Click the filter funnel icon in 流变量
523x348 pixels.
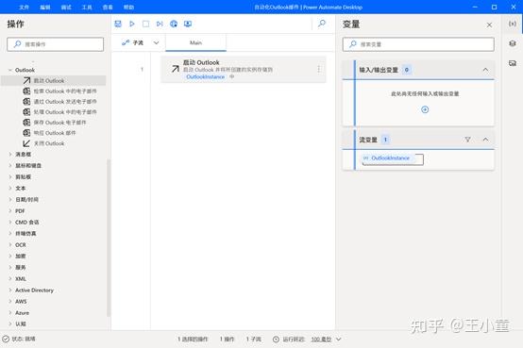(468, 140)
